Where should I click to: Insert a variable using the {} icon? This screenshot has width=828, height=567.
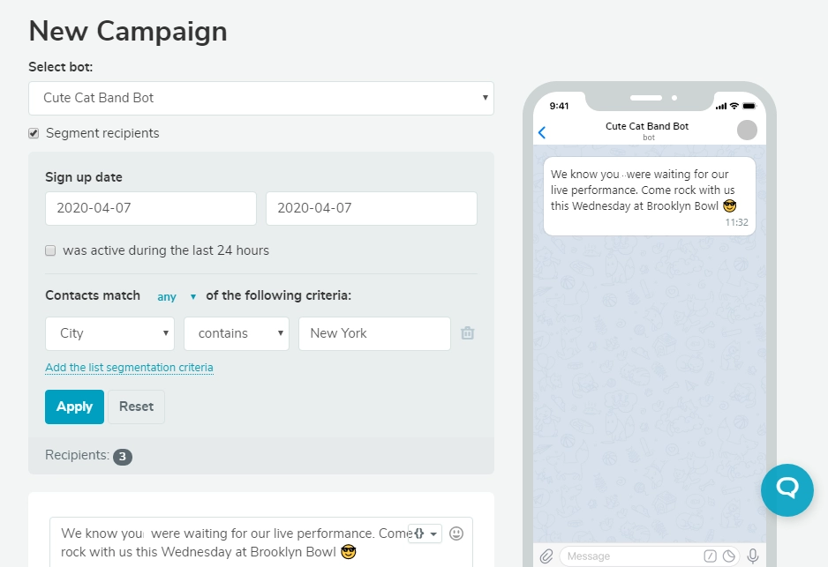point(419,533)
